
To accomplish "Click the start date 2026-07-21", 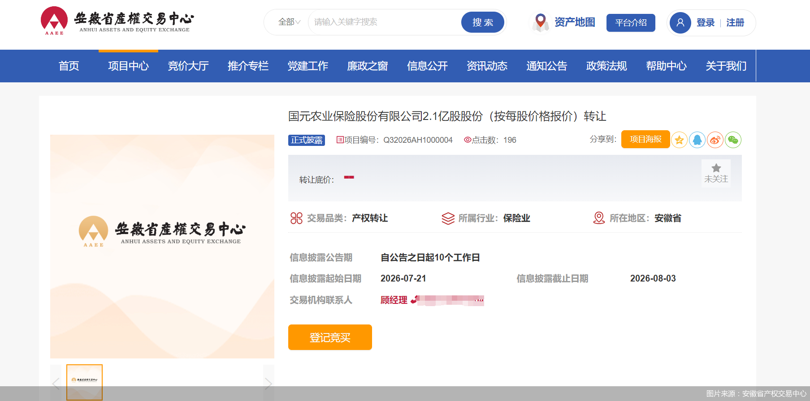I will coord(403,278).
